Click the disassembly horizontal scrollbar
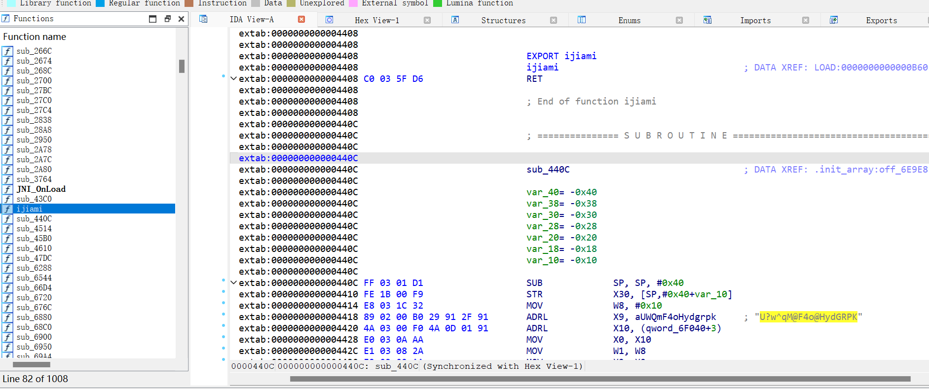Image resolution: width=929 pixels, height=389 pixels. pyautogui.click(x=600, y=379)
